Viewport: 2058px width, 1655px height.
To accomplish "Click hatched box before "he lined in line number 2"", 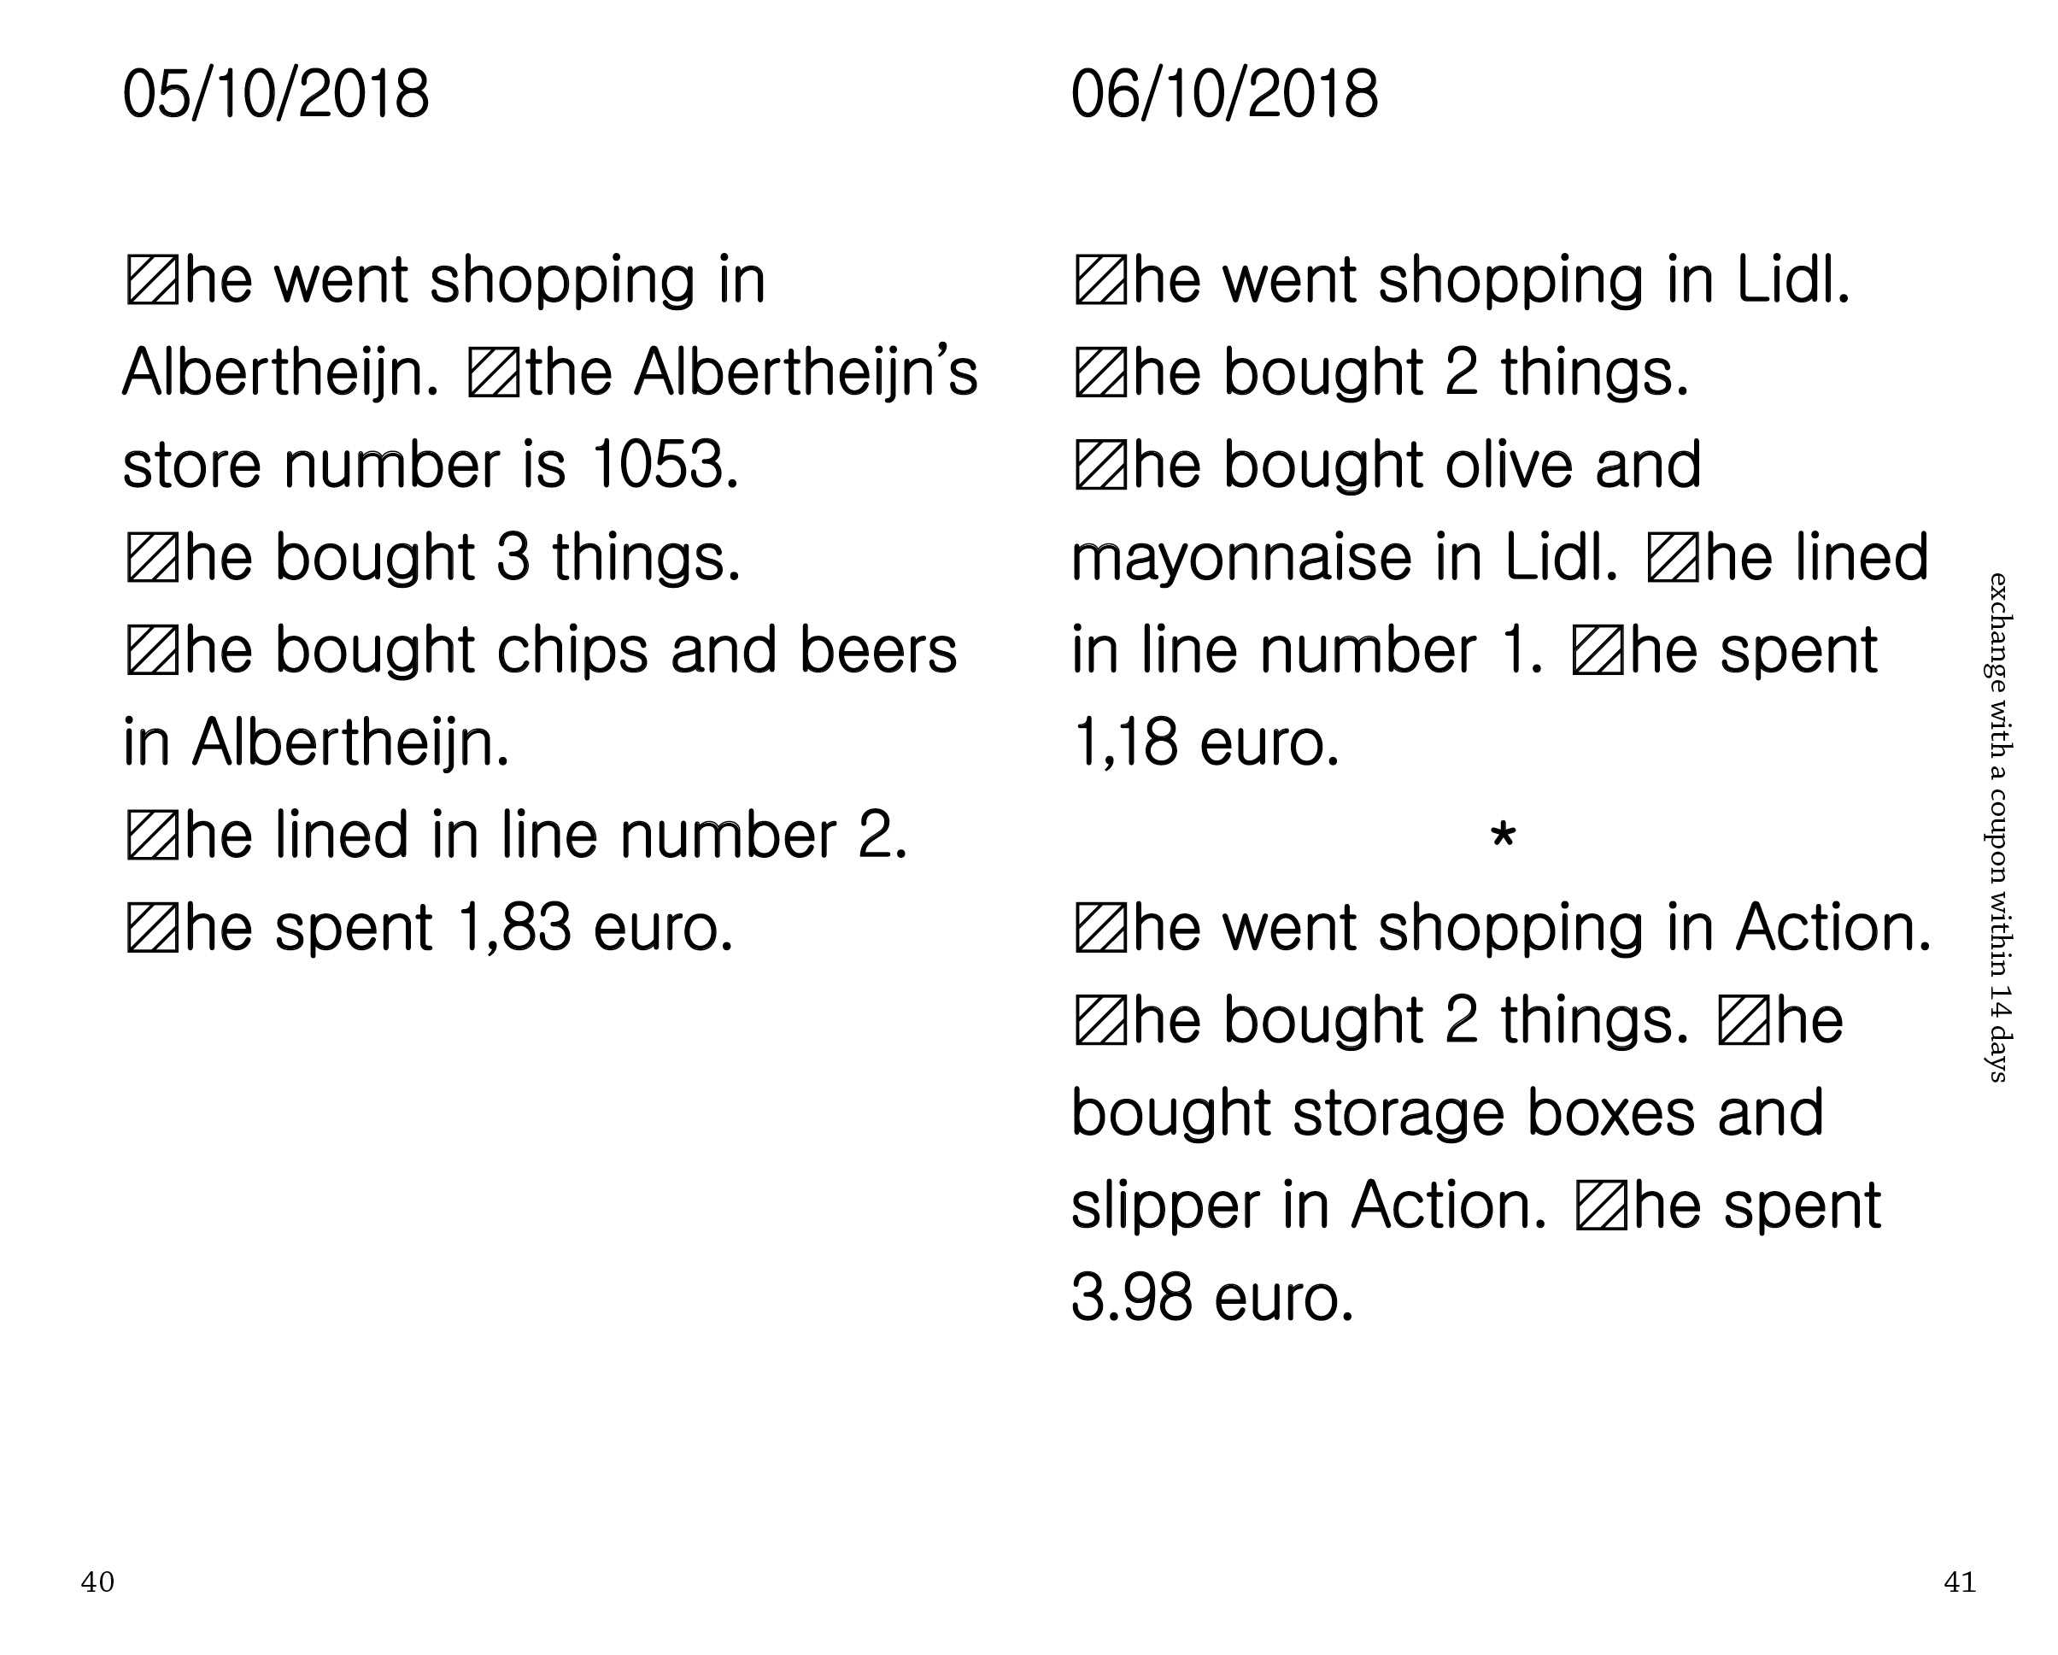I will pyautogui.click(x=152, y=836).
